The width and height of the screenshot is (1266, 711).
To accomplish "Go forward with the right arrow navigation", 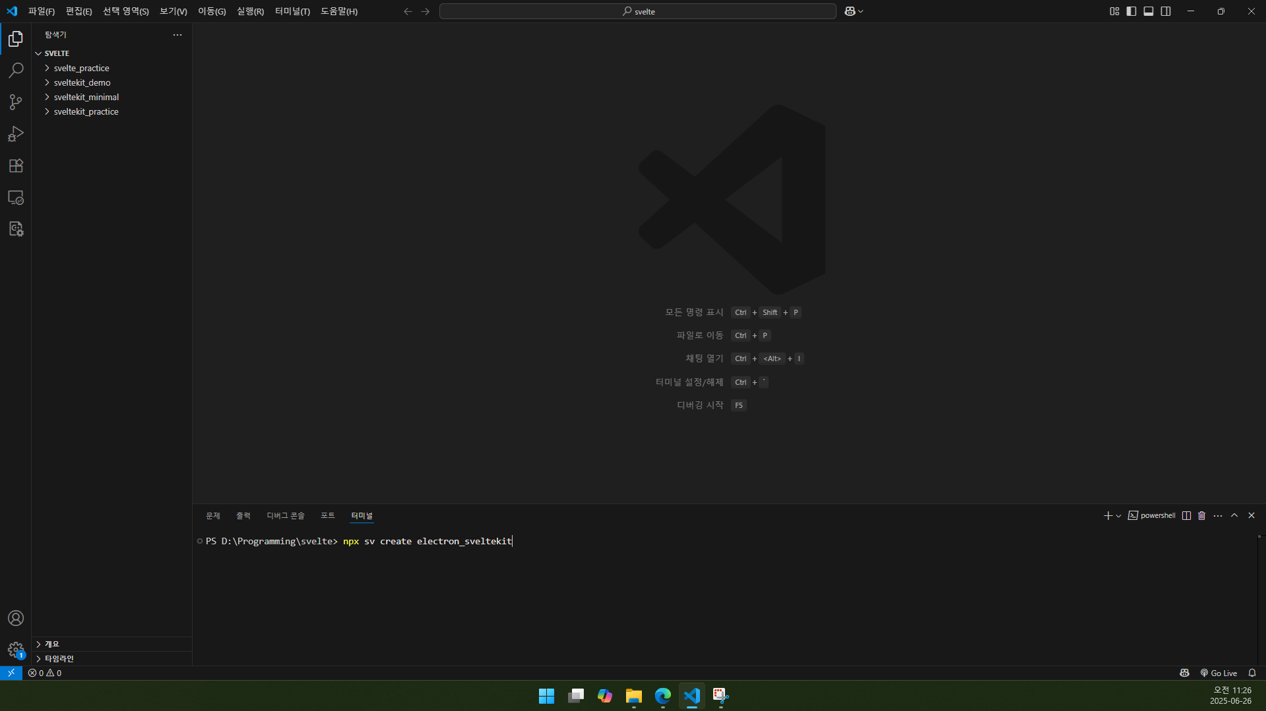I will tap(426, 11).
